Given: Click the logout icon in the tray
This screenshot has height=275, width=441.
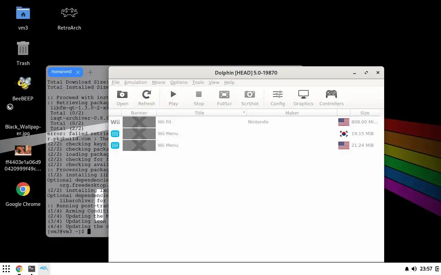Looking at the screenshot, I should click(438, 269).
